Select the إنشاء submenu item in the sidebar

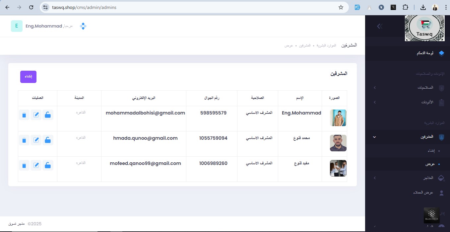pyautogui.click(x=431, y=151)
